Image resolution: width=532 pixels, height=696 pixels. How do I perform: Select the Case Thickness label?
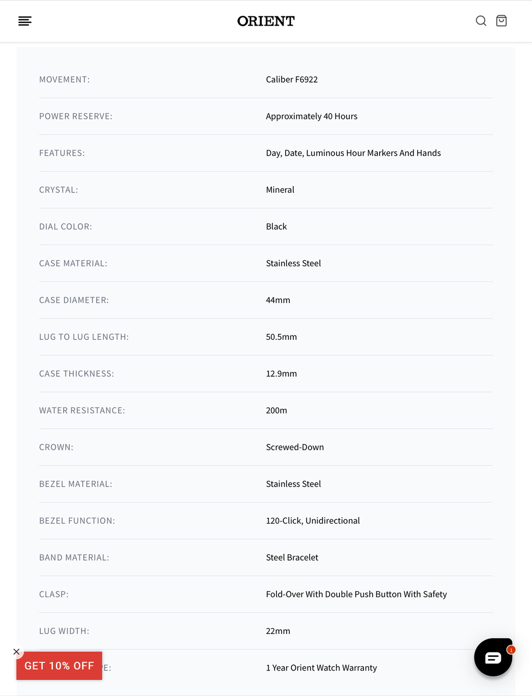pyautogui.click(x=77, y=374)
